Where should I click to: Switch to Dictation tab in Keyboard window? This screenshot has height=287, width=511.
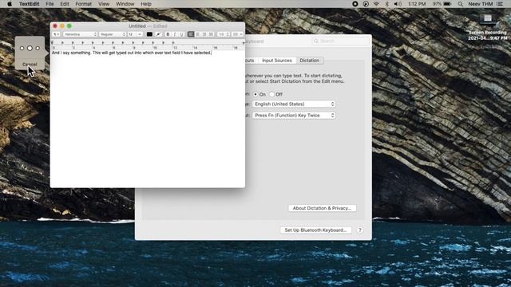310,61
